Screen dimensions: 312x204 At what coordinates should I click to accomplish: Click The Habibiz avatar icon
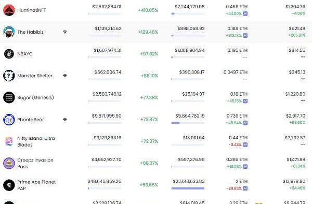tap(9, 32)
